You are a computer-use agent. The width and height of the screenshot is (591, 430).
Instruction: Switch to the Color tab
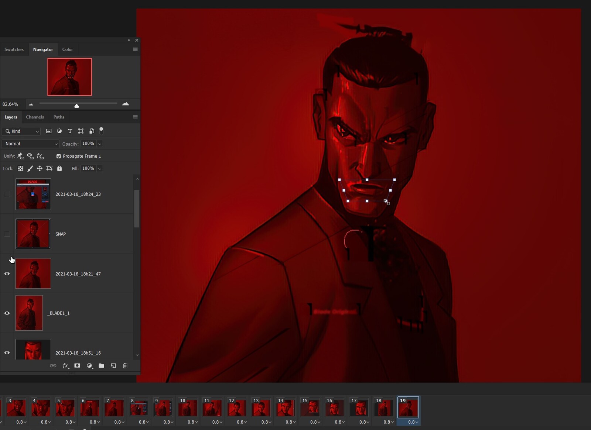[68, 49]
